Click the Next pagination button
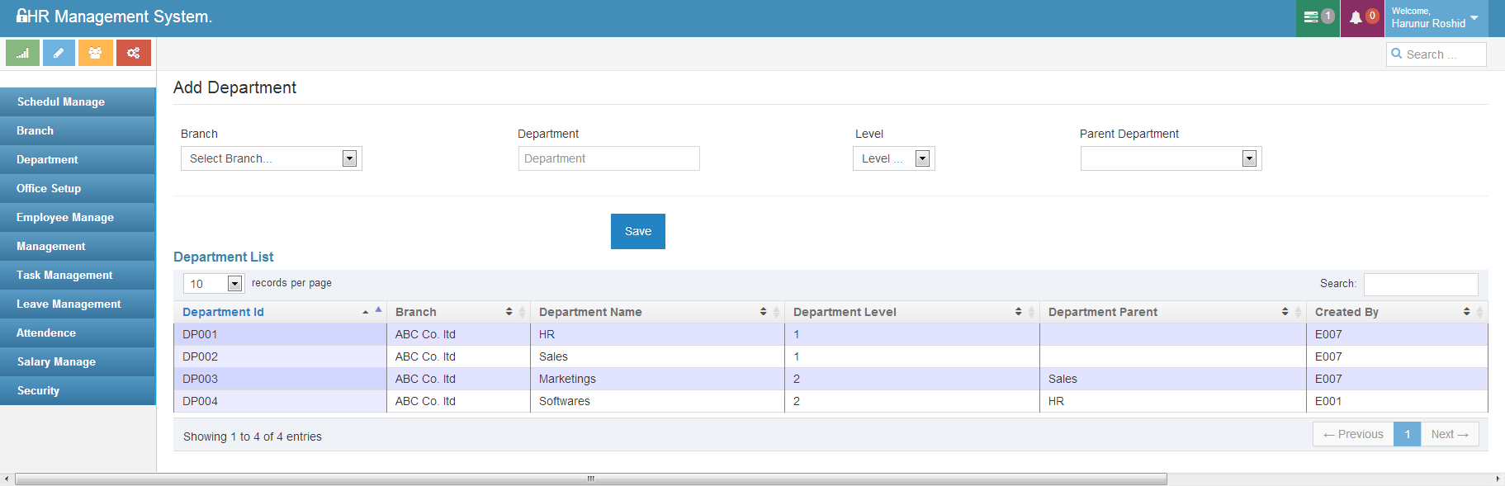 coord(1449,434)
